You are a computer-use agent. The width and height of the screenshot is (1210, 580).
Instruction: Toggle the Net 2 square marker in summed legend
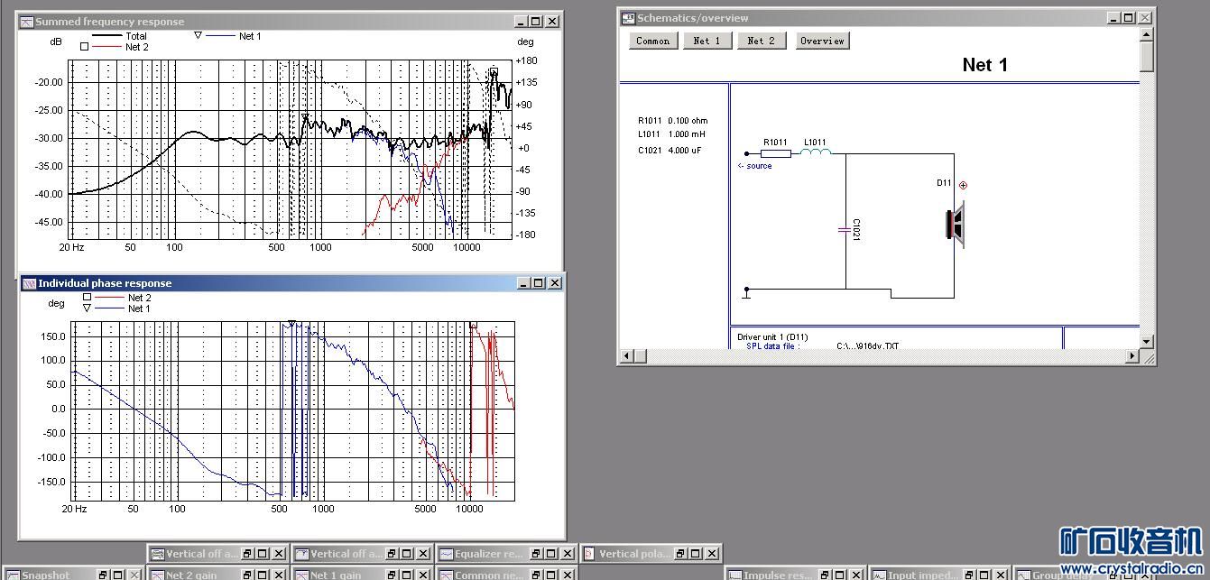(85, 47)
